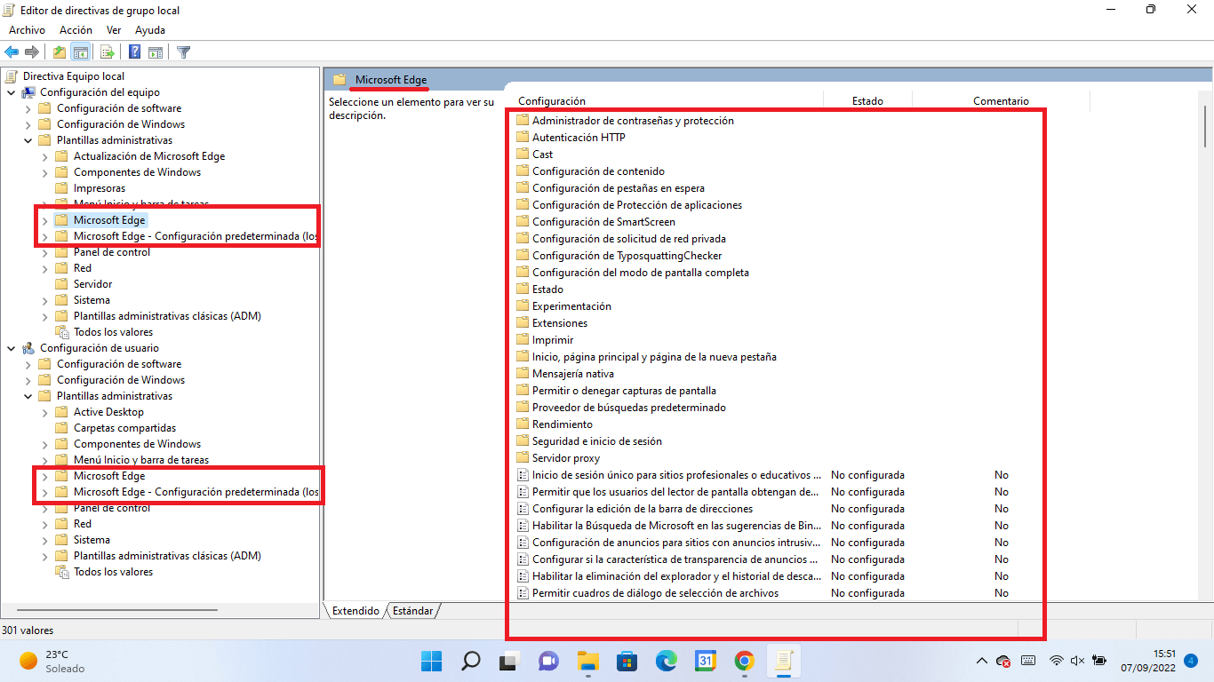Launch Microsoft Edge from the taskbar

(x=667, y=661)
